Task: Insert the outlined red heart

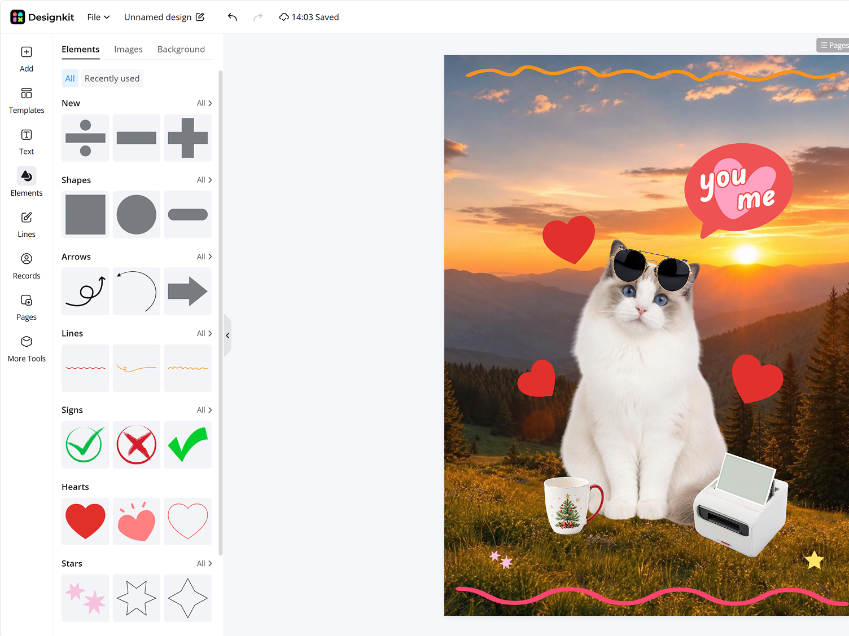Action: coord(188,522)
